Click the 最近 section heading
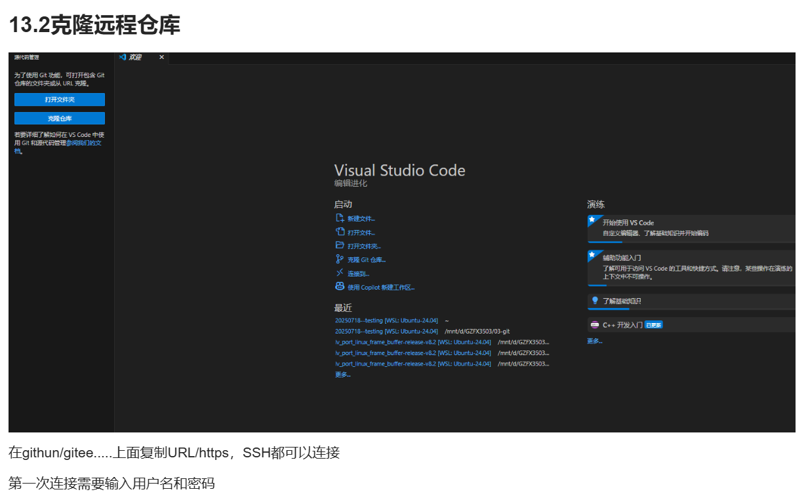 point(343,308)
